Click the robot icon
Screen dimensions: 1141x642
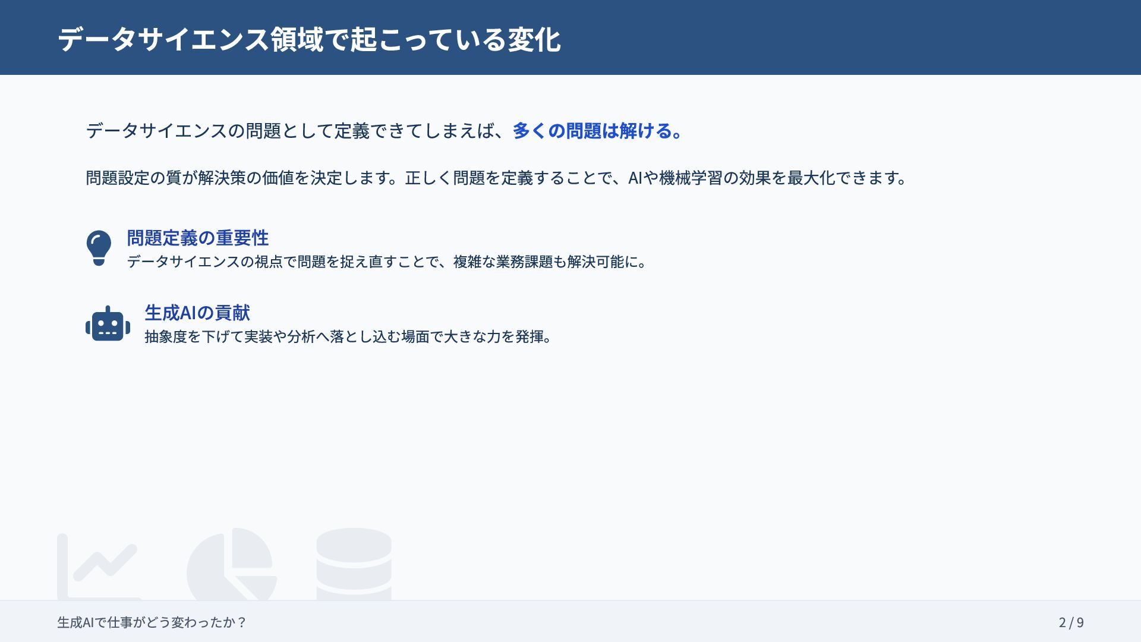[x=108, y=324]
